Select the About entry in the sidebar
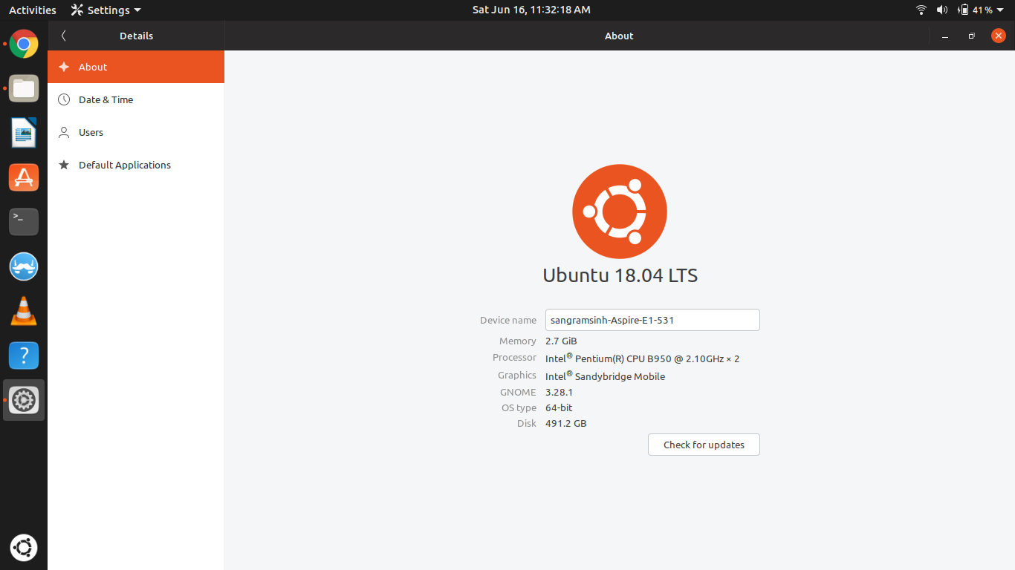The width and height of the screenshot is (1015, 570). point(92,67)
